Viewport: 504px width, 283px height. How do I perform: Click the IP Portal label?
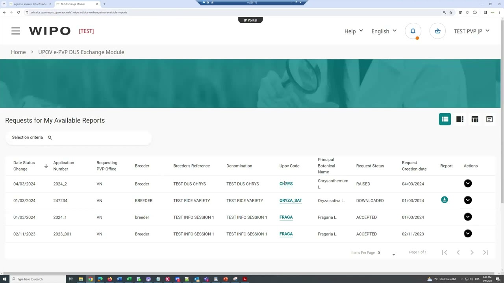click(x=250, y=20)
